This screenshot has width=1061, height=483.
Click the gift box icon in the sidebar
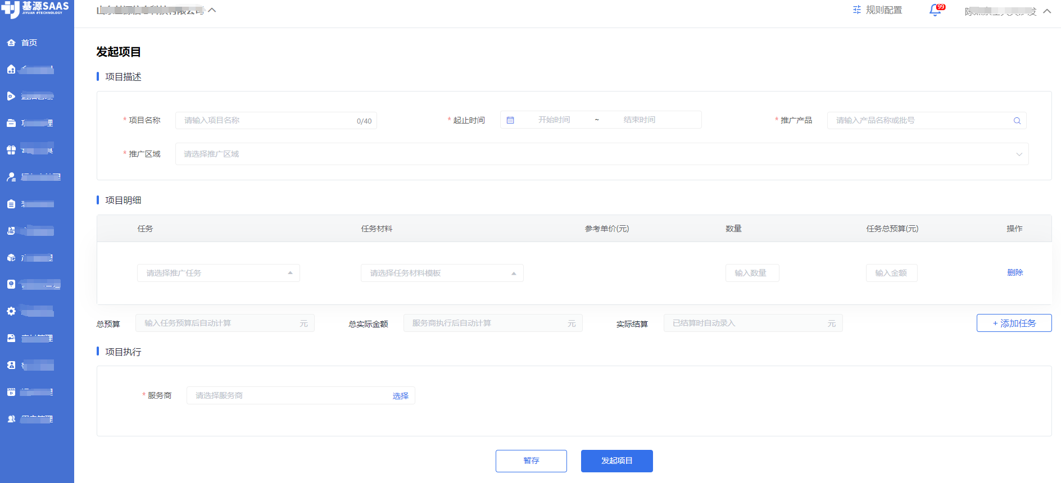click(x=11, y=150)
